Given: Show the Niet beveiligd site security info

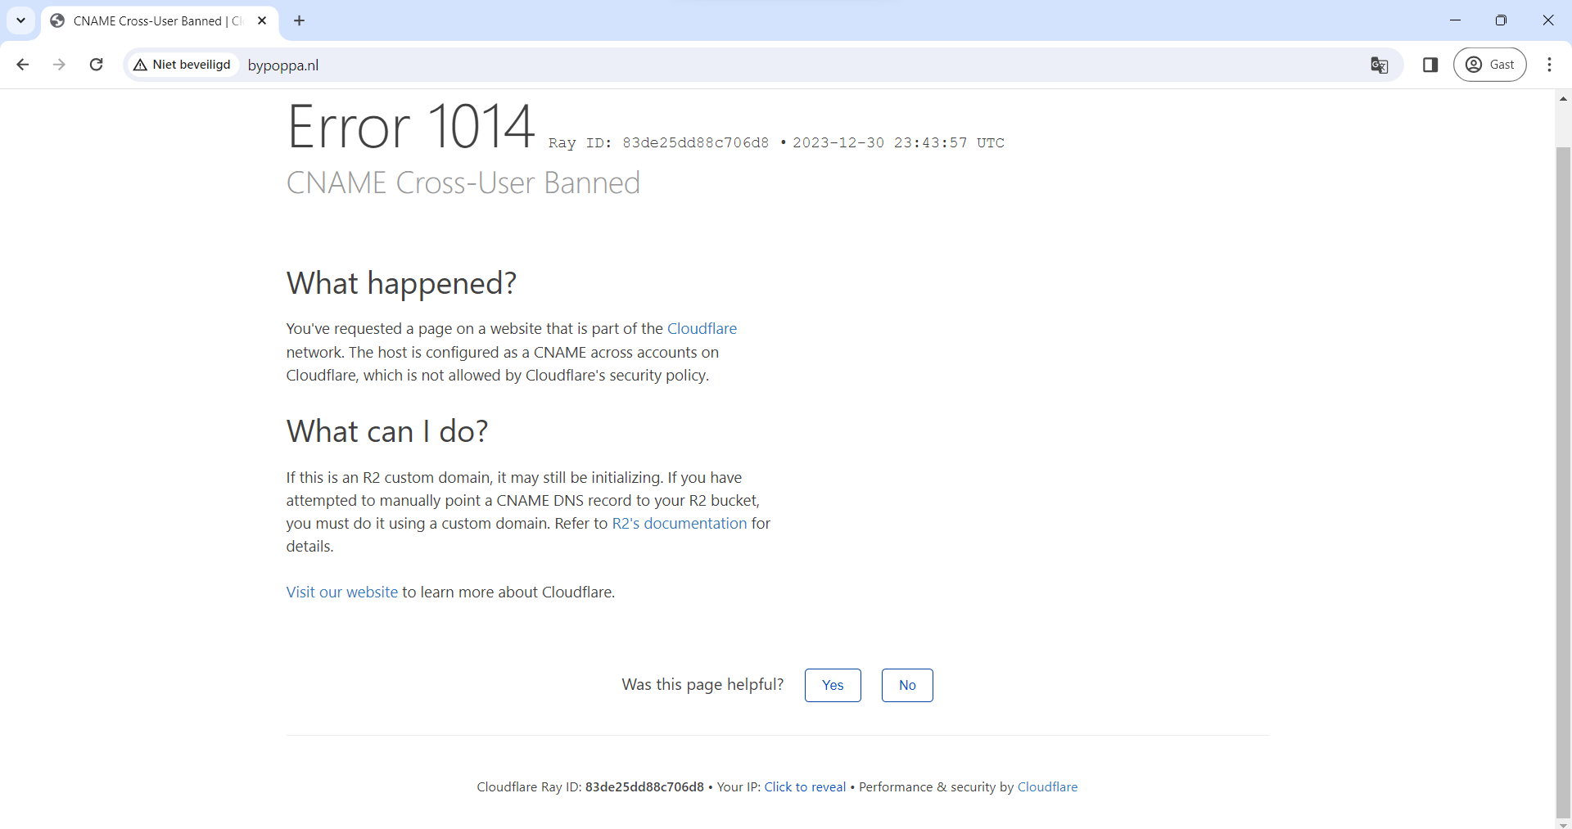Looking at the screenshot, I should (x=183, y=65).
